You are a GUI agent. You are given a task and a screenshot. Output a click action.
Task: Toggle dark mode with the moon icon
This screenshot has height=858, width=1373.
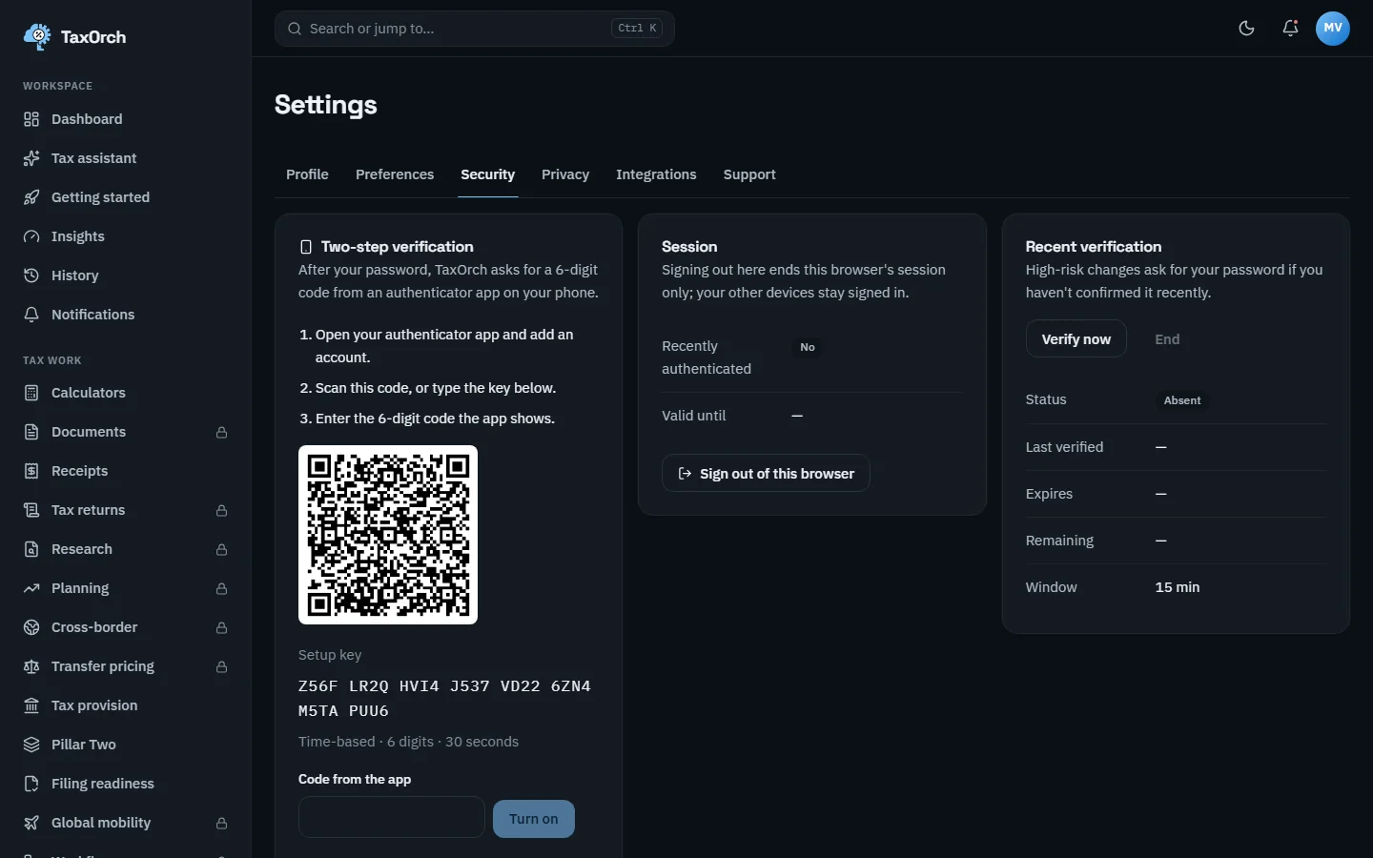1246,29
